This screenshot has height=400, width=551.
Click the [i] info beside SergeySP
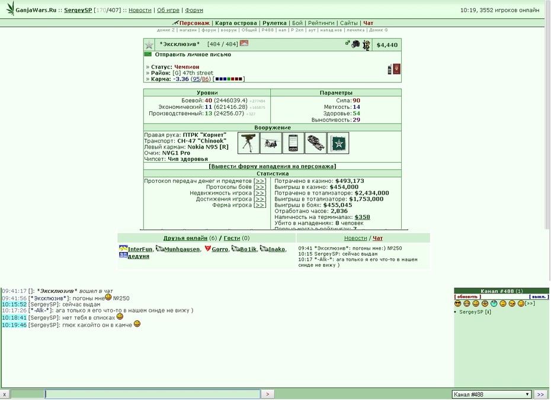488,312
